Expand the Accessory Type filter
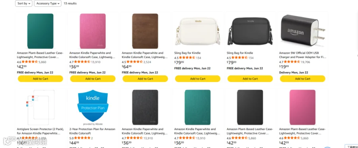Viewport: 358px width, 148px height. (x=48, y=4)
